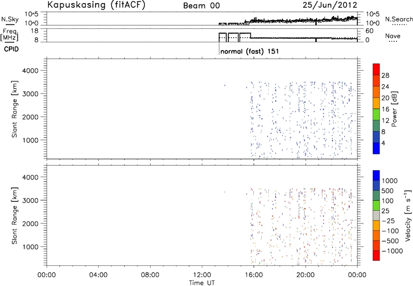Click the 'Velocity [m s-1]' colorbar label

pyautogui.click(x=408, y=215)
